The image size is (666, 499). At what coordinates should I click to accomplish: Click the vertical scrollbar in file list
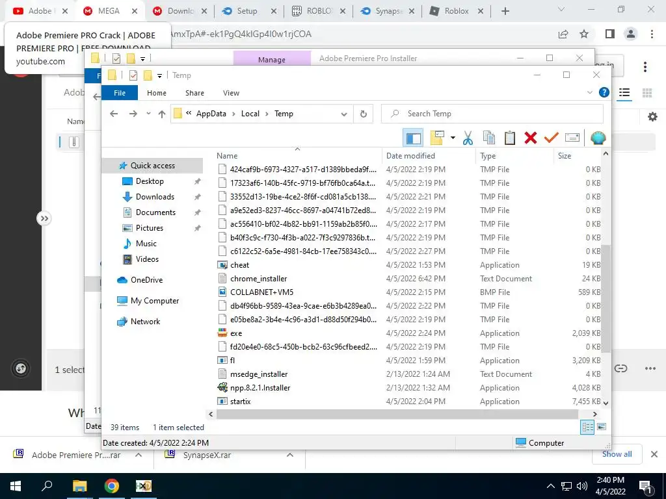[606, 298]
